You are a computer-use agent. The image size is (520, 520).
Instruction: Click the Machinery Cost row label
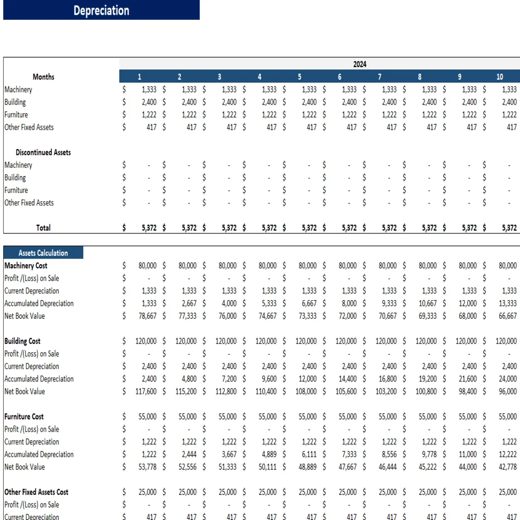click(26, 266)
